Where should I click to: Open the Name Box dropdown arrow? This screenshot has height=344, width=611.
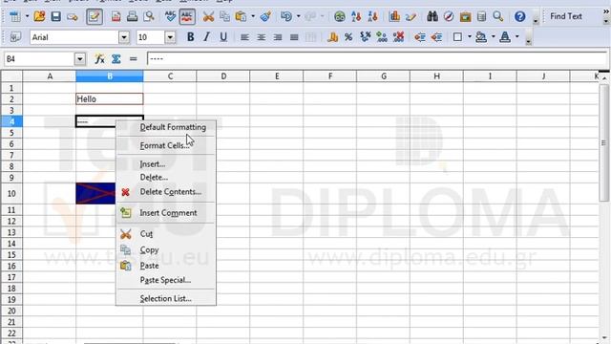pos(80,59)
